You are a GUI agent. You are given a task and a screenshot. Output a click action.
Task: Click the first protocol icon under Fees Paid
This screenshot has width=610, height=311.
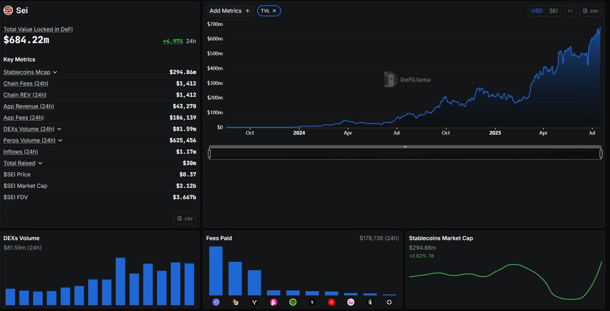click(216, 302)
